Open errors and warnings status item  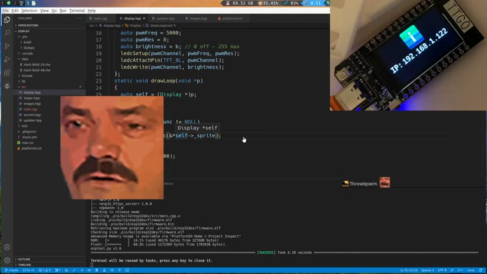click(x=45, y=270)
